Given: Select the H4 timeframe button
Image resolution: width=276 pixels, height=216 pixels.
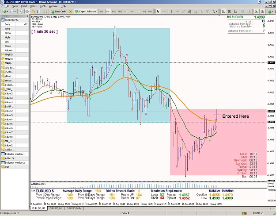Looking at the screenshot, I should (x=132, y=12).
